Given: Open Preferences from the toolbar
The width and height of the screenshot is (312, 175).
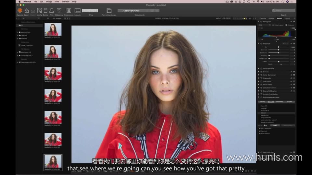Looking at the screenshot, I should click(69, 10).
